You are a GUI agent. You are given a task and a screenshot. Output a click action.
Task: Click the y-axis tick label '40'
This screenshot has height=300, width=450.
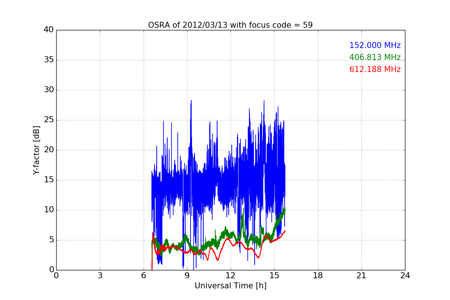point(49,30)
